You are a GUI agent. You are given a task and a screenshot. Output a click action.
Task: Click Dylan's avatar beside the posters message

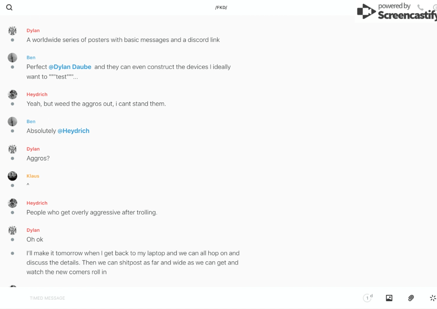(x=12, y=30)
